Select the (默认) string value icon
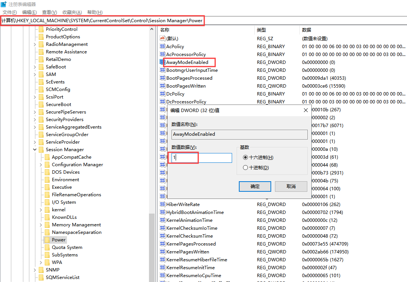 coord(163,38)
